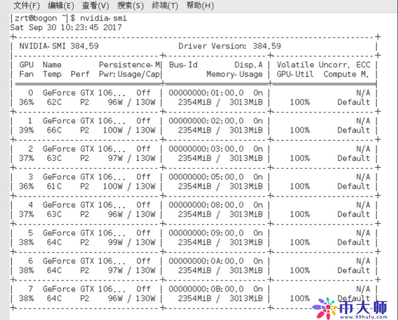Click GPU 6 temperature '64C'

(54, 270)
